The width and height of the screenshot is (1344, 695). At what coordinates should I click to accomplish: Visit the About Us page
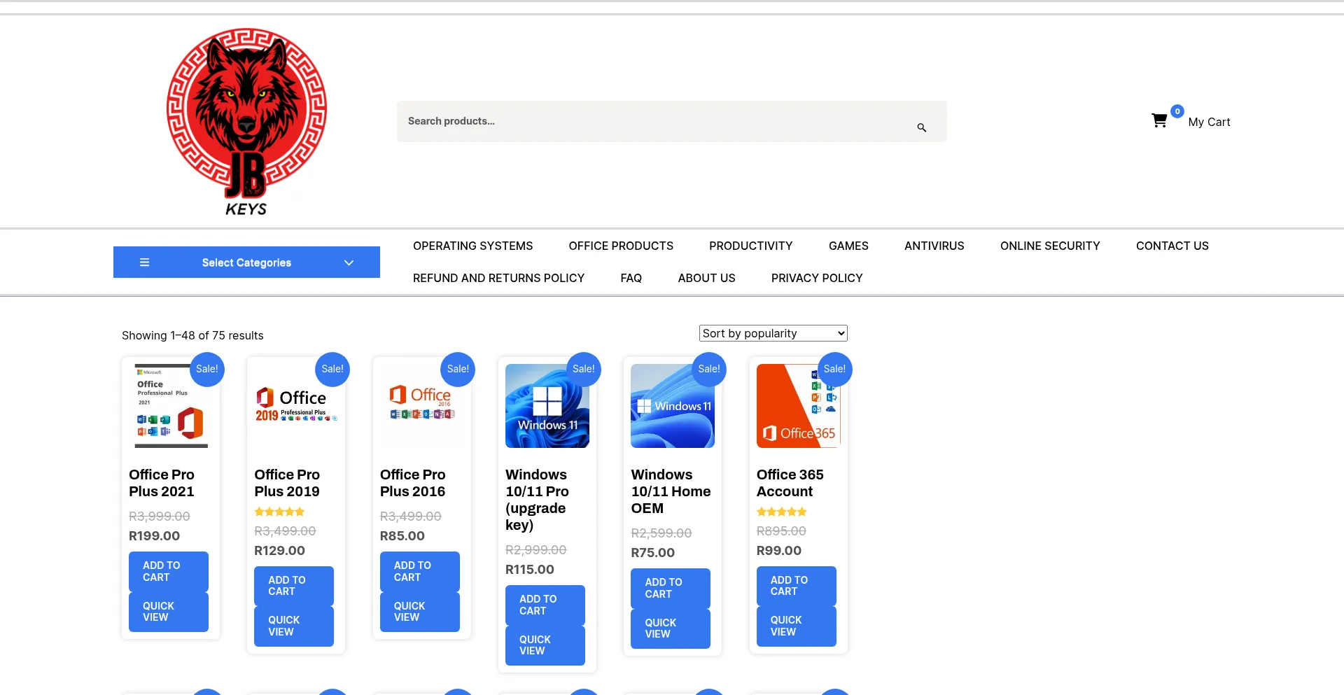click(707, 278)
